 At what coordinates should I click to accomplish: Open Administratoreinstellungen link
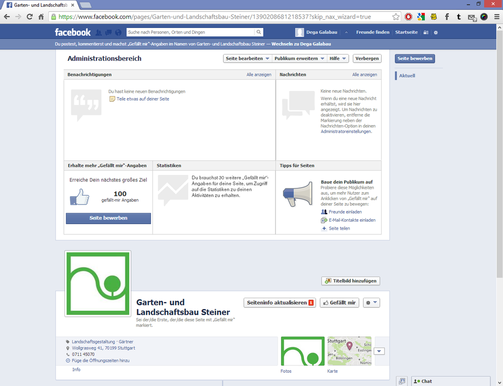coord(346,131)
